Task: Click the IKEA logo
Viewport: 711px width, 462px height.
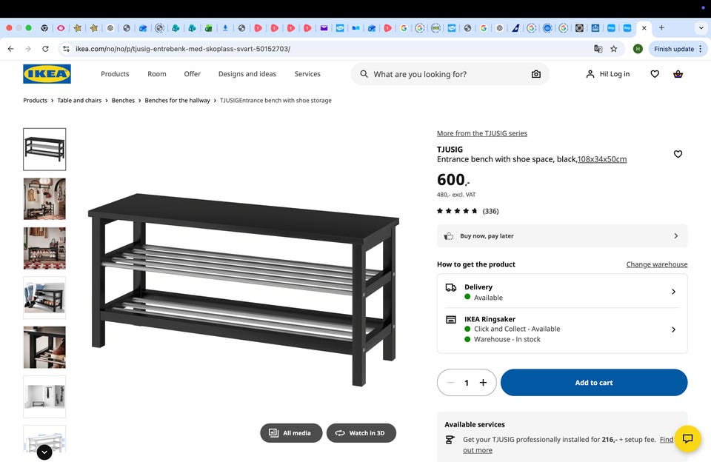Action: 47,74
